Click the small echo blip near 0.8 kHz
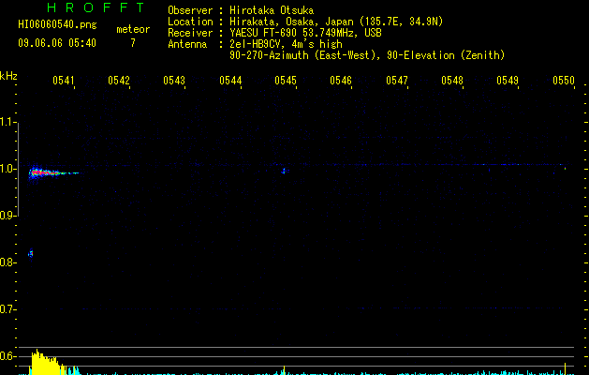 tap(31, 254)
